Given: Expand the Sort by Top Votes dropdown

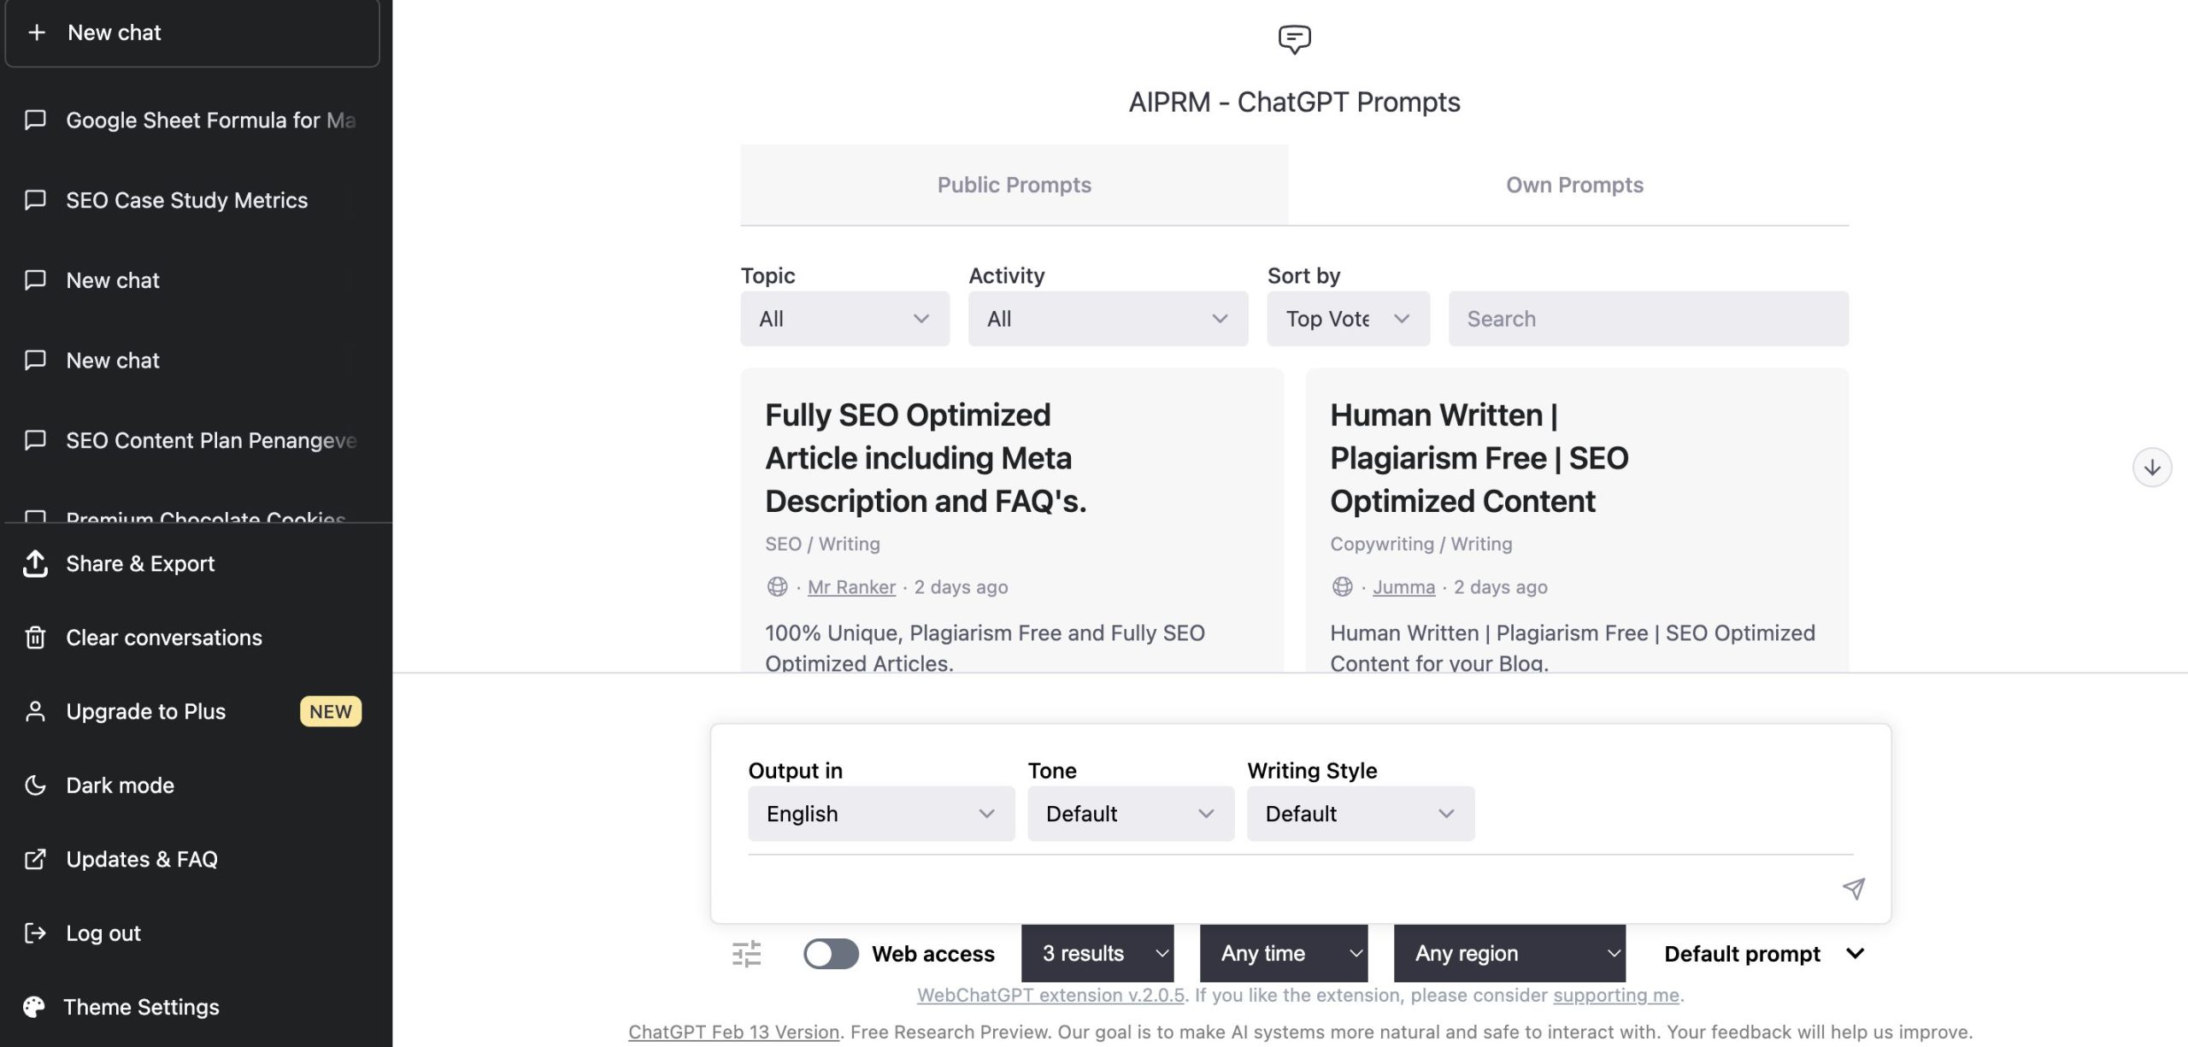Looking at the screenshot, I should pyautogui.click(x=1347, y=319).
